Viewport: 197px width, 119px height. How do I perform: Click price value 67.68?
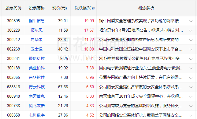pyautogui.click(x=63, y=87)
